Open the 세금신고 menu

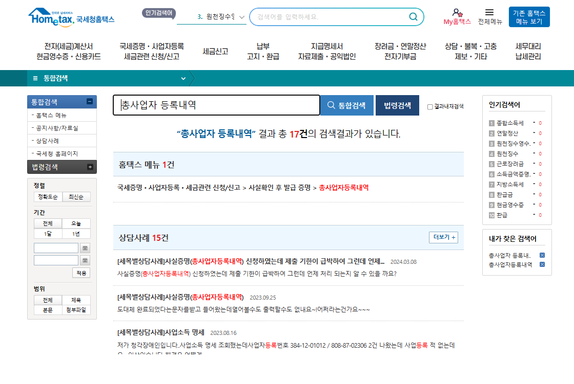tap(215, 51)
